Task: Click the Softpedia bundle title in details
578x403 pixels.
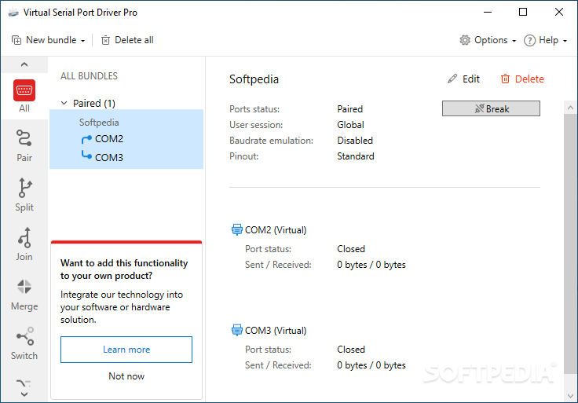Action: coord(254,79)
